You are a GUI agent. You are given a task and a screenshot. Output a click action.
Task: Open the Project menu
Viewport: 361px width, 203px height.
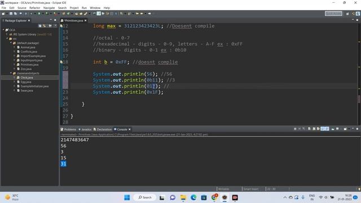pyautogui.click(x=74, y=8)
